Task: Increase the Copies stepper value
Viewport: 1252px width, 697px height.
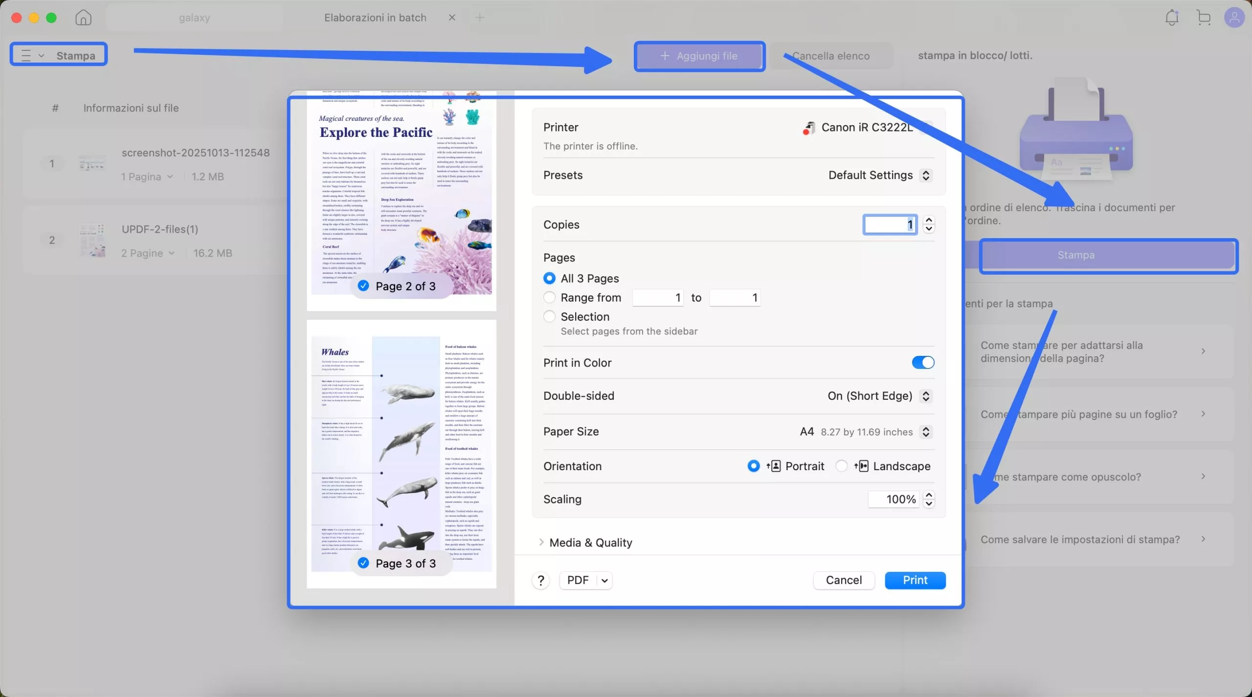Action: click(929, 220)
